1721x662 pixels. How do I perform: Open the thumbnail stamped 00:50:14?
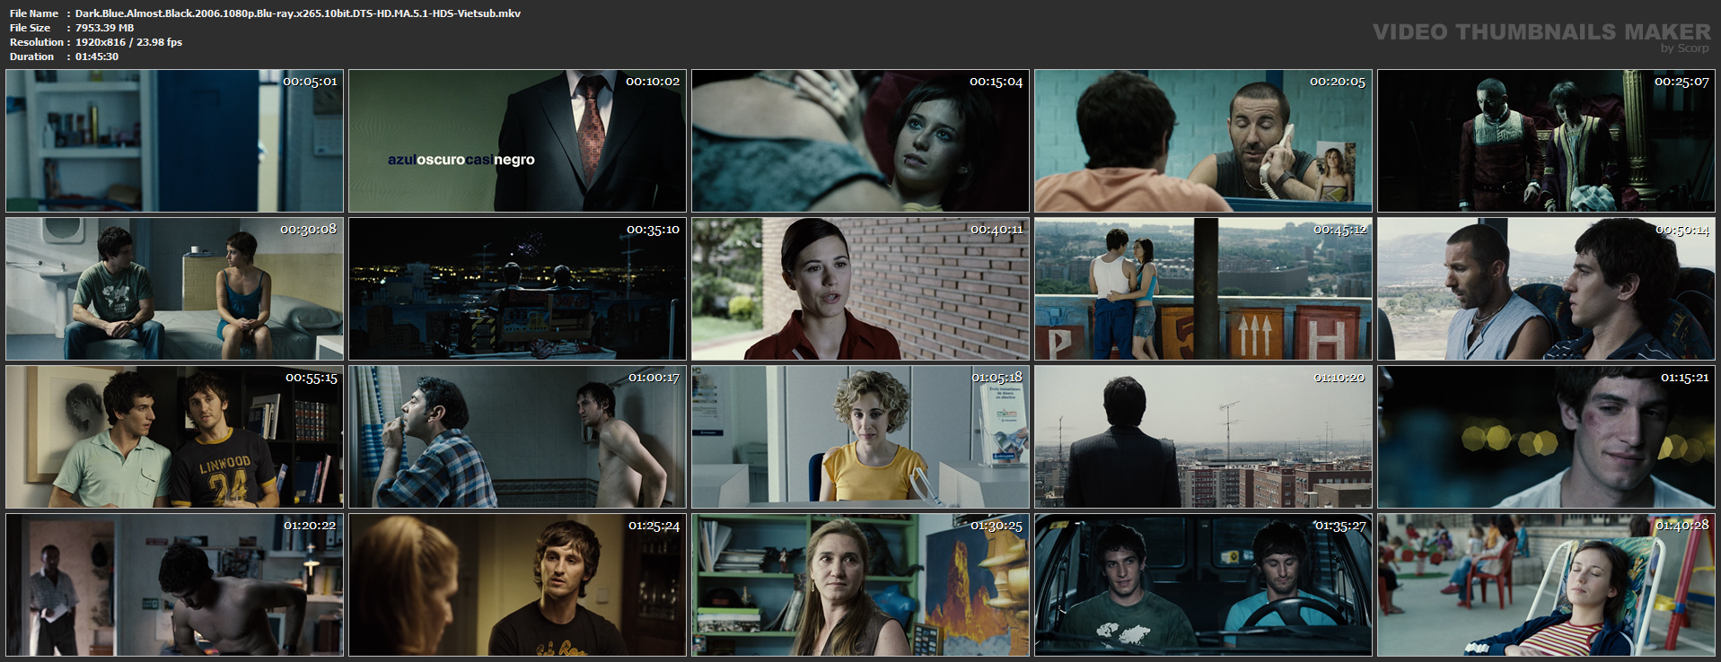pyautogui.click(x=1546, y=289)
